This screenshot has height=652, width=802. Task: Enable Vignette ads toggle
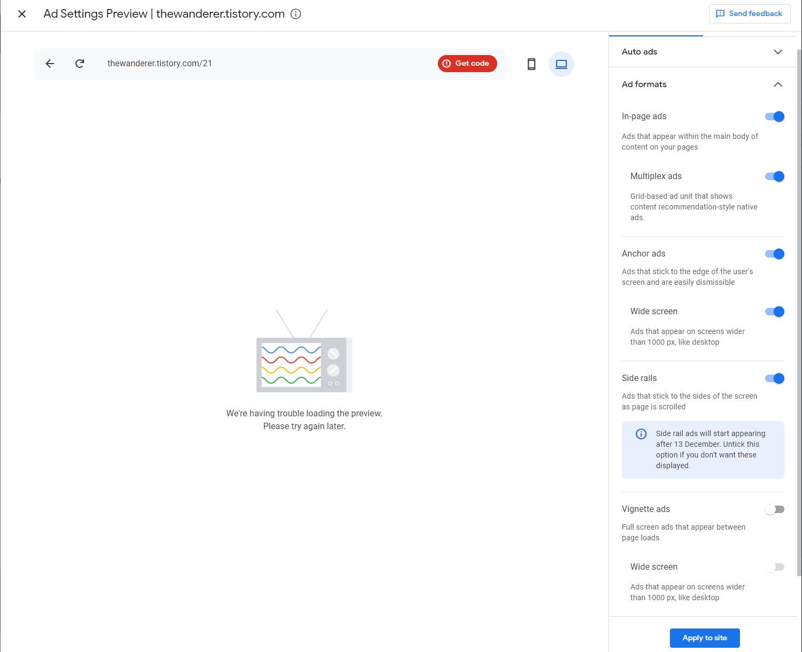tap(775, 509)
